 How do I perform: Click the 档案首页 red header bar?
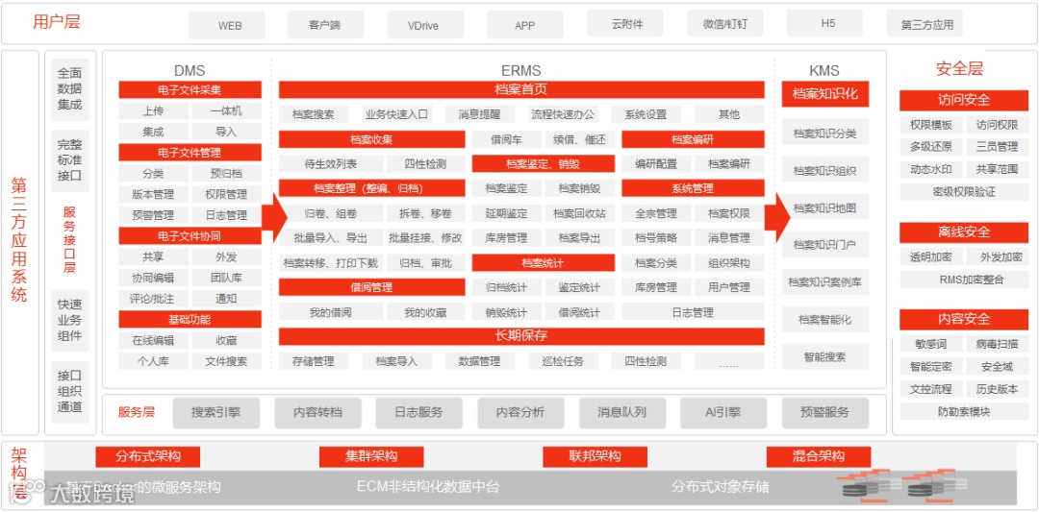521,90
